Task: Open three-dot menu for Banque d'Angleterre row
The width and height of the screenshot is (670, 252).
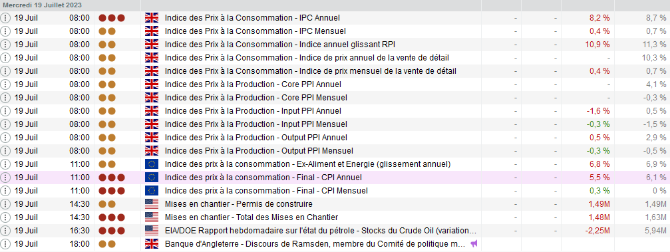Action: click(x=5, y=244)
